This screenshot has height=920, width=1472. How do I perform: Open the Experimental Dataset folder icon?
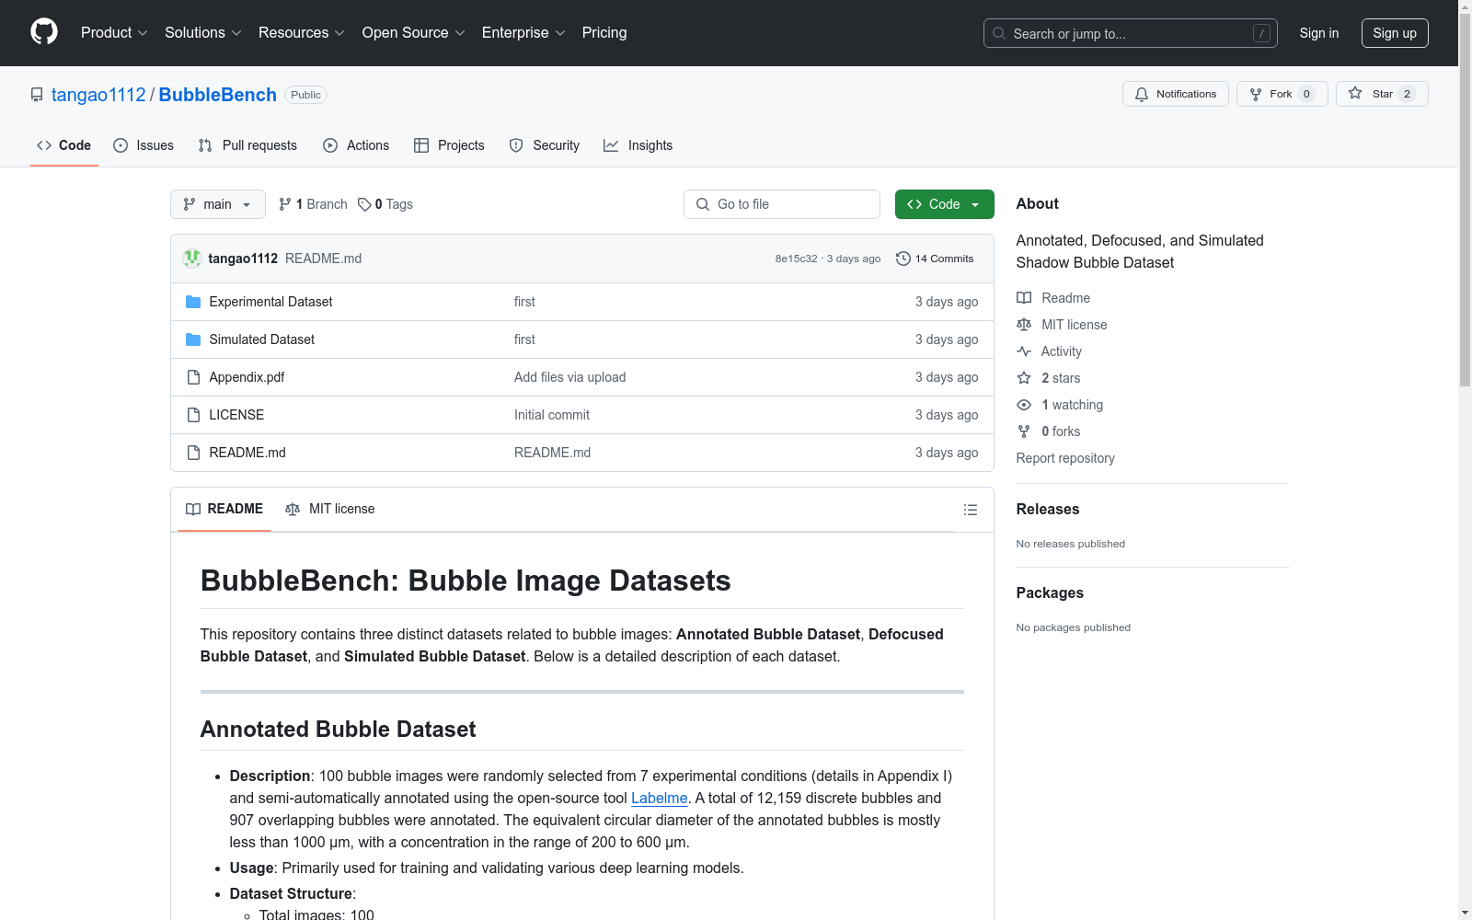point(193,302)
